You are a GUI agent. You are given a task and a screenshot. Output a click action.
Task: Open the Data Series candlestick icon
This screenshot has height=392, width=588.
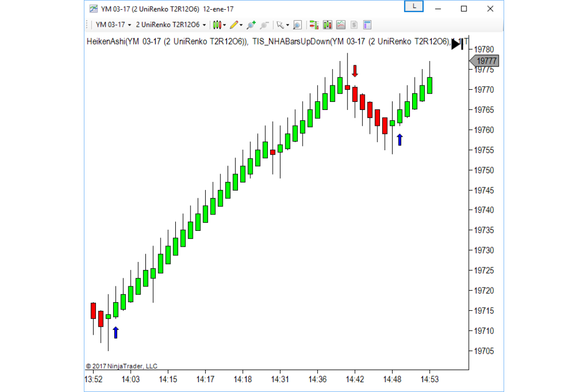tap(327, 25)
